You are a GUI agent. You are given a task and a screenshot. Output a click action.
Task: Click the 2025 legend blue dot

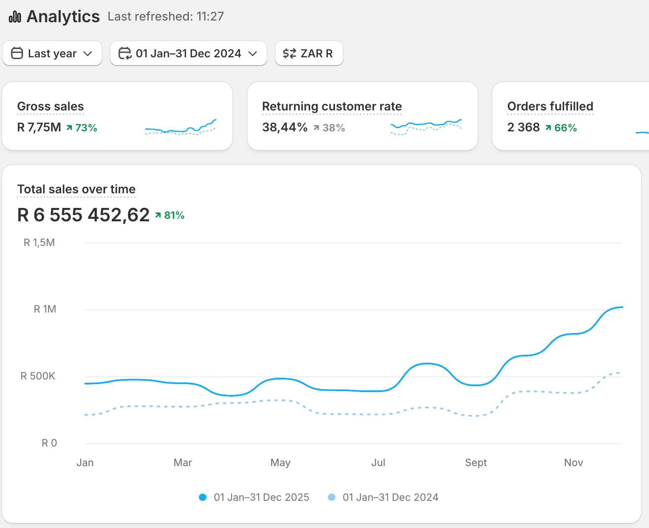point(203,497)
